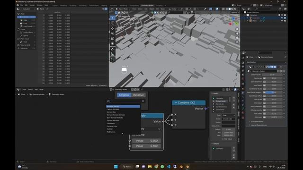Open the Multiply operation dropdown
303x170 pixels.
[x=151, y=129]
